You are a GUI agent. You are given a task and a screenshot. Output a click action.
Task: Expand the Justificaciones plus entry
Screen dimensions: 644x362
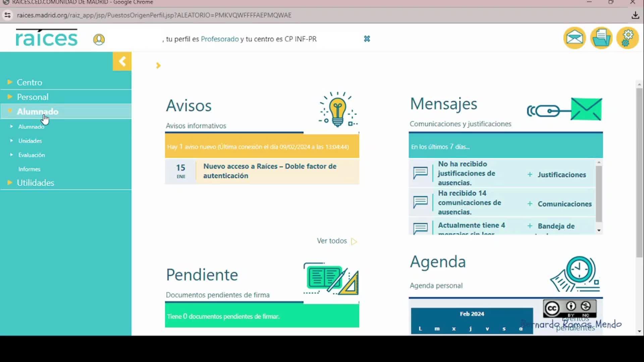(x=557, y=175)
